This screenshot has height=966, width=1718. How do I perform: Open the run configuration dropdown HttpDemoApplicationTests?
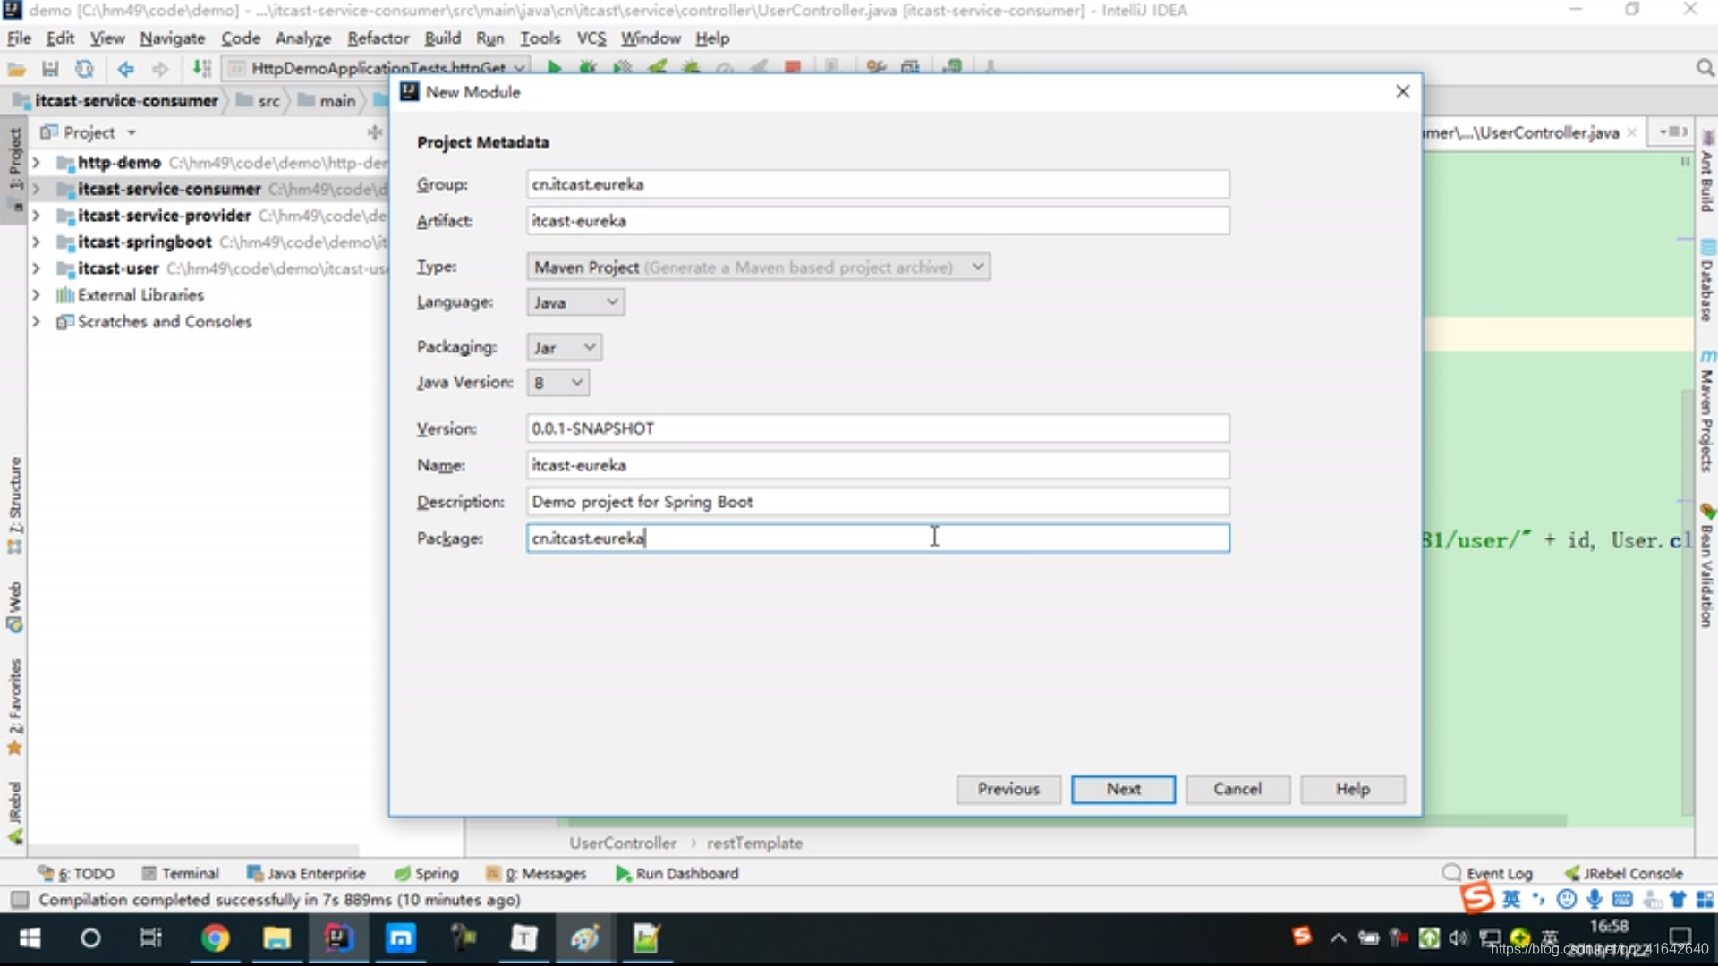(x=377, y=68)
